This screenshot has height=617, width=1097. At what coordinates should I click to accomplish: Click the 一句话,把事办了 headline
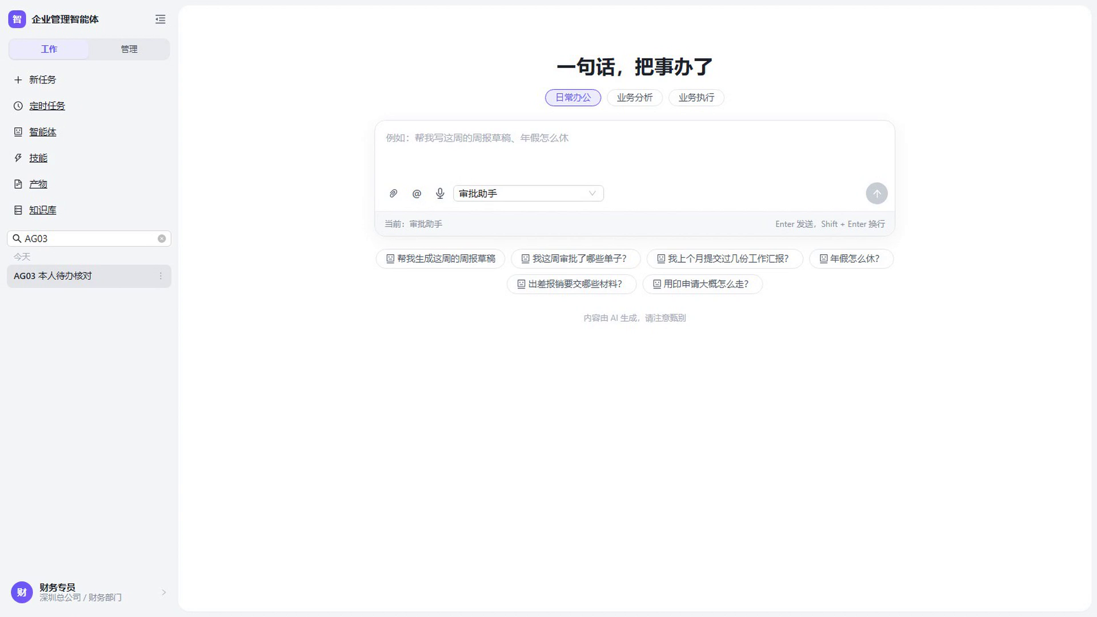(x=635, y=67)
